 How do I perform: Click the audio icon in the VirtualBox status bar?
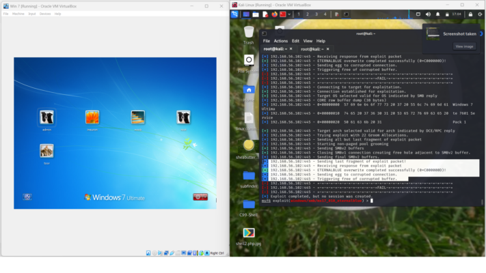[160, 253]
